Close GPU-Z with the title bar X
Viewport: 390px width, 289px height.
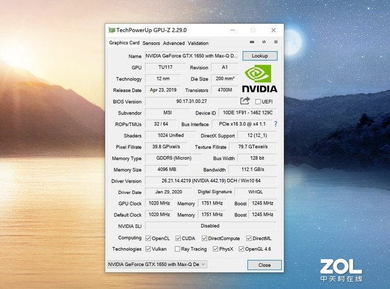point(274,30)
